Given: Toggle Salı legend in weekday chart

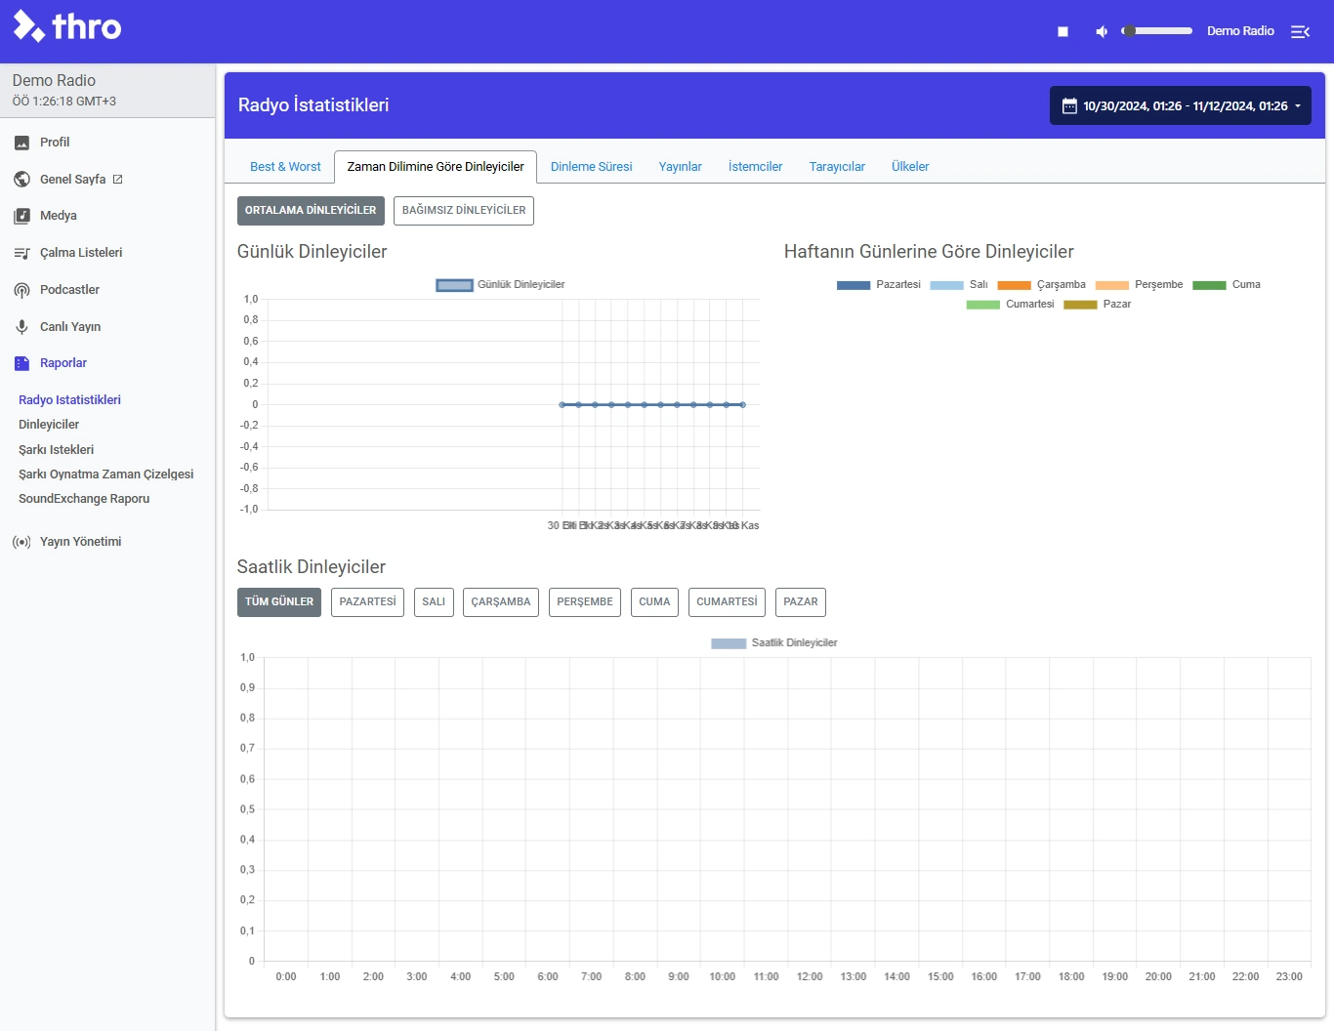Looking at the screenshot, I should tap(959, 285).
